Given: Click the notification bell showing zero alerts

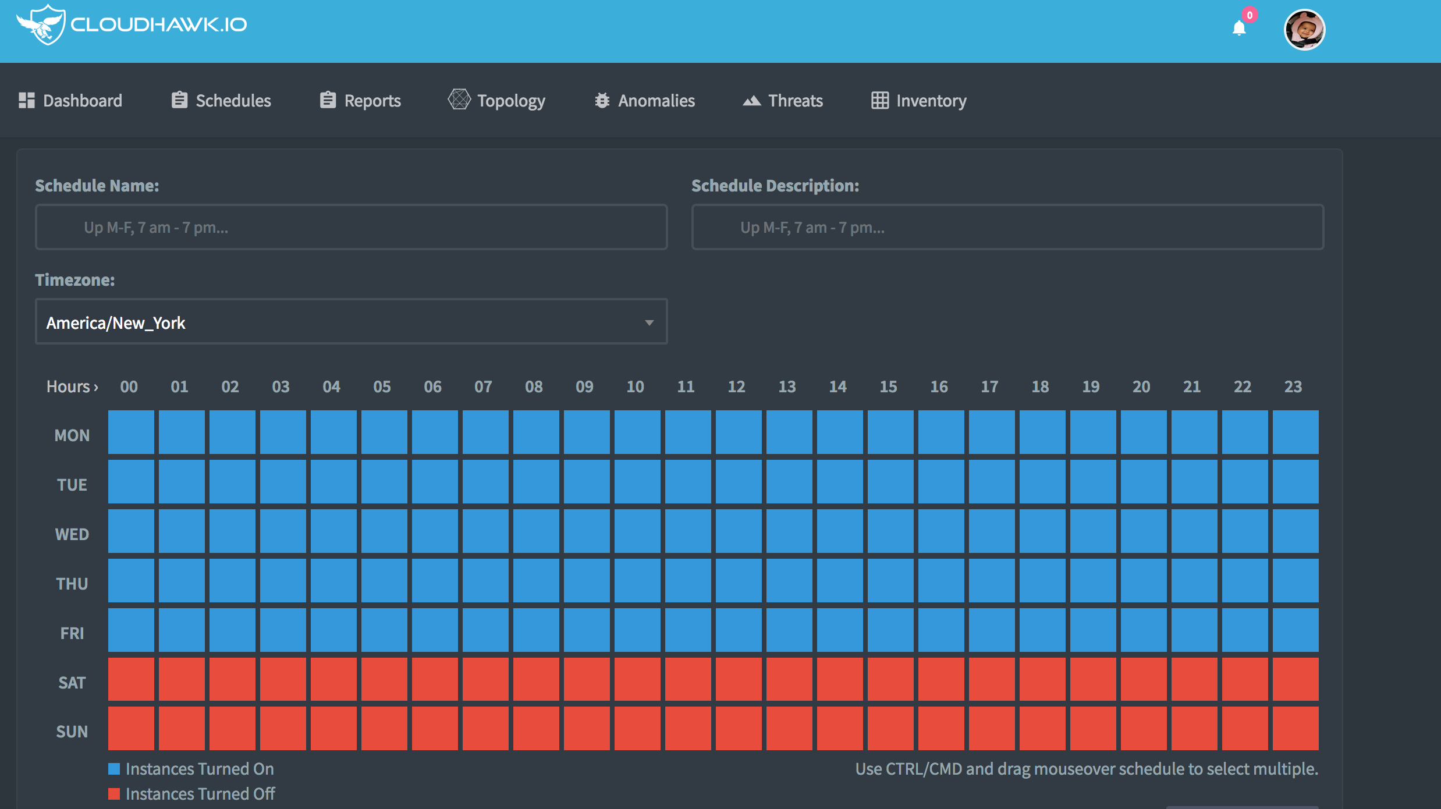Looking at the screenshot, I should 1238,28.
